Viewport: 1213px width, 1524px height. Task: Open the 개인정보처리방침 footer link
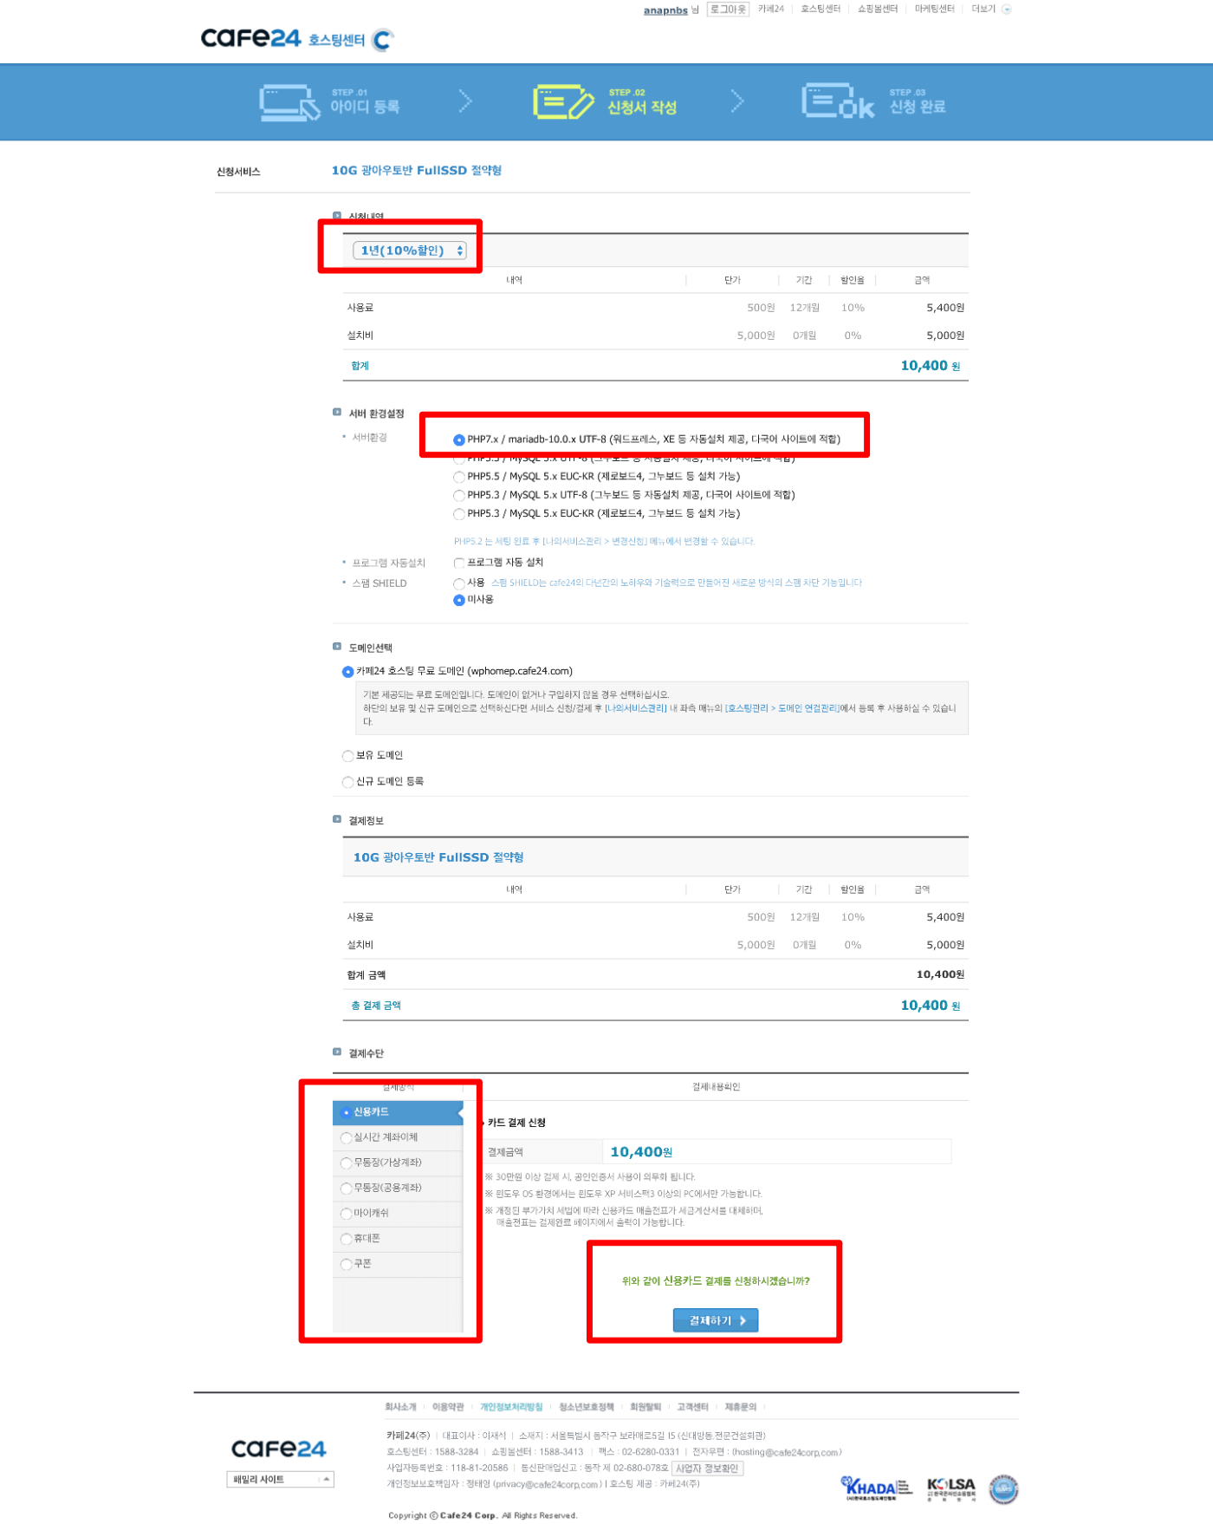pos(511,1407)
